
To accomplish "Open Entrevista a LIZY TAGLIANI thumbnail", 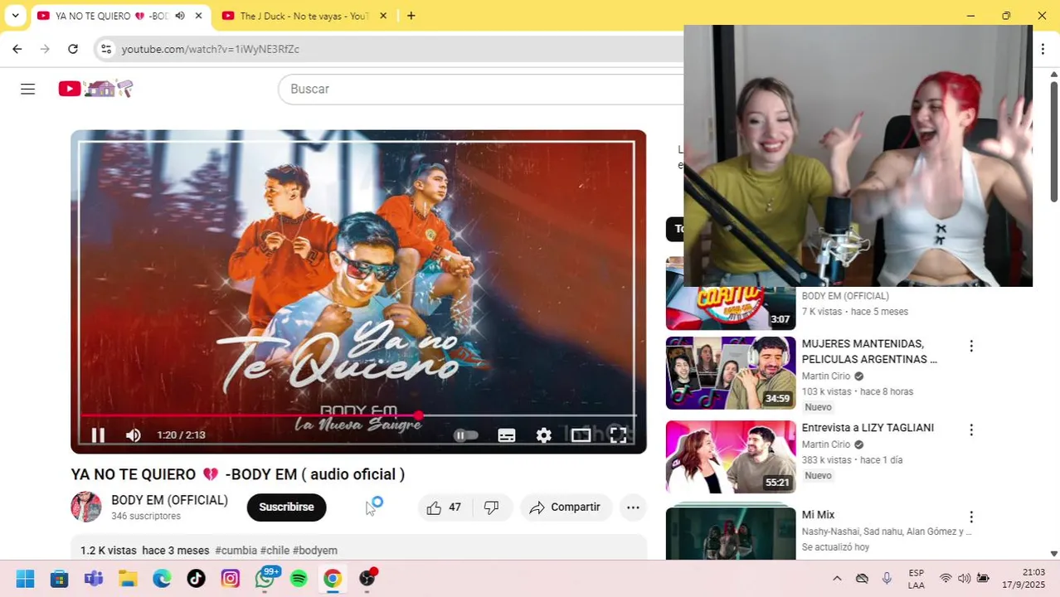I will (731, 457).
